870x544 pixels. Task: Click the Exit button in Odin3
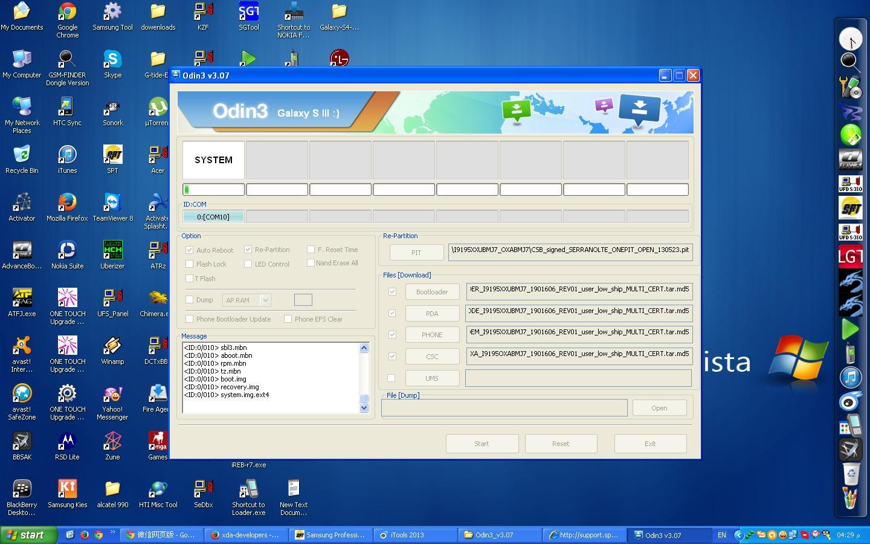tap(650, 444)
